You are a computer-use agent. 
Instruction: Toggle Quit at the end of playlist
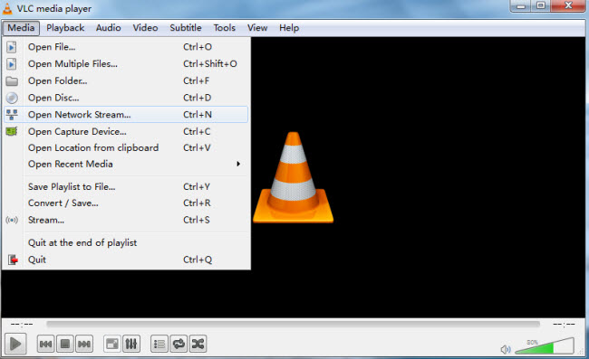[126, 243]
